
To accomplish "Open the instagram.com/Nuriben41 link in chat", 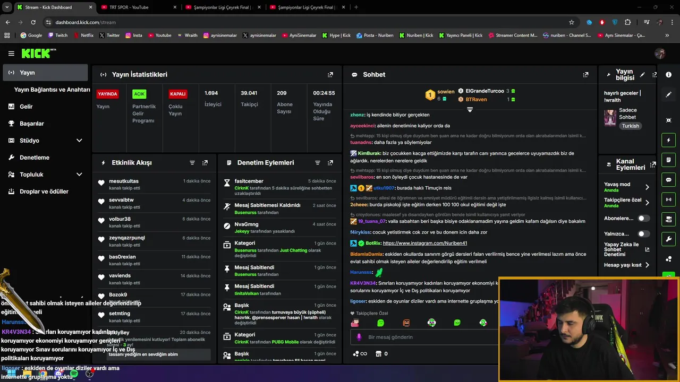I will [425, 243].
